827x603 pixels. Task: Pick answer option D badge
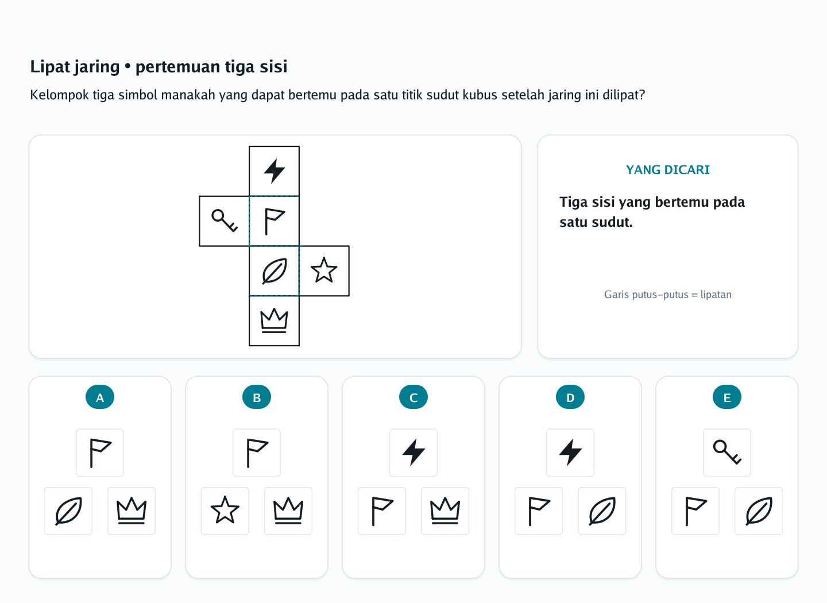(x=570, y=397)
